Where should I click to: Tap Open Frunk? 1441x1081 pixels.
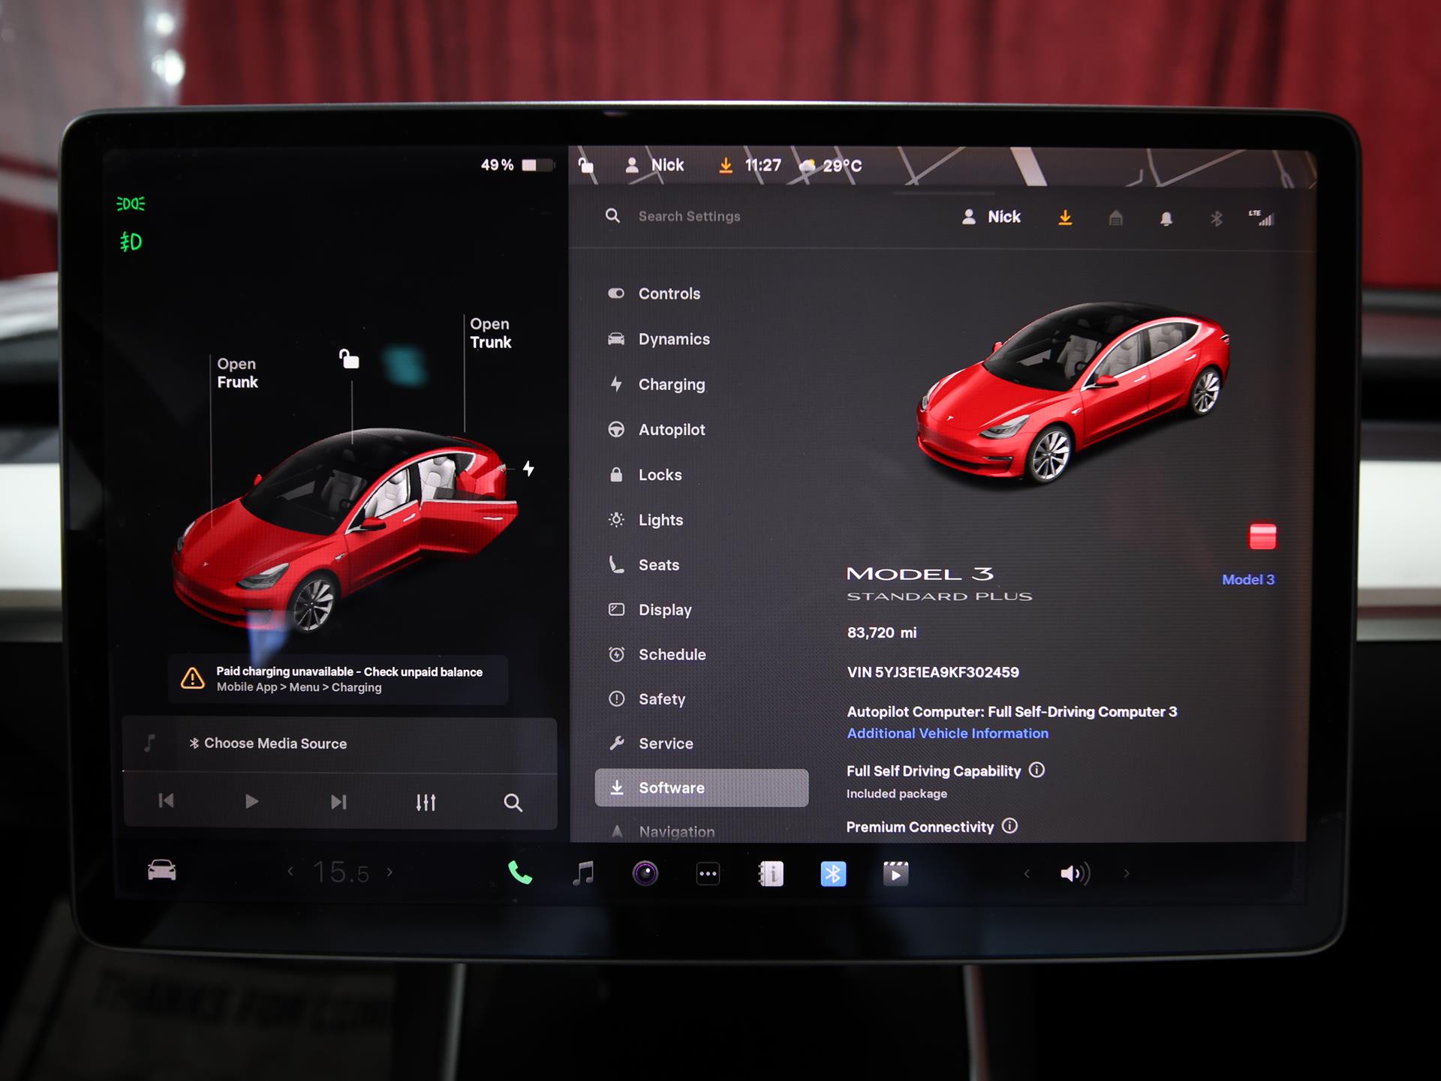(237, 373)
